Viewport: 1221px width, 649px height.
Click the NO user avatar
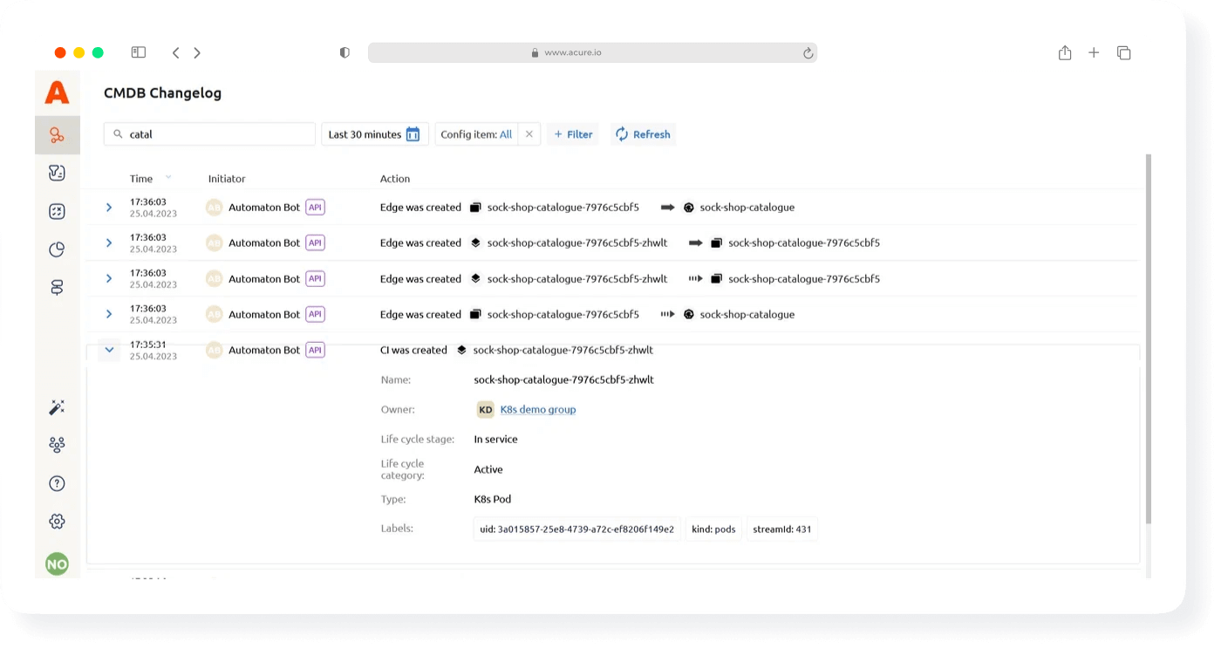57,564
